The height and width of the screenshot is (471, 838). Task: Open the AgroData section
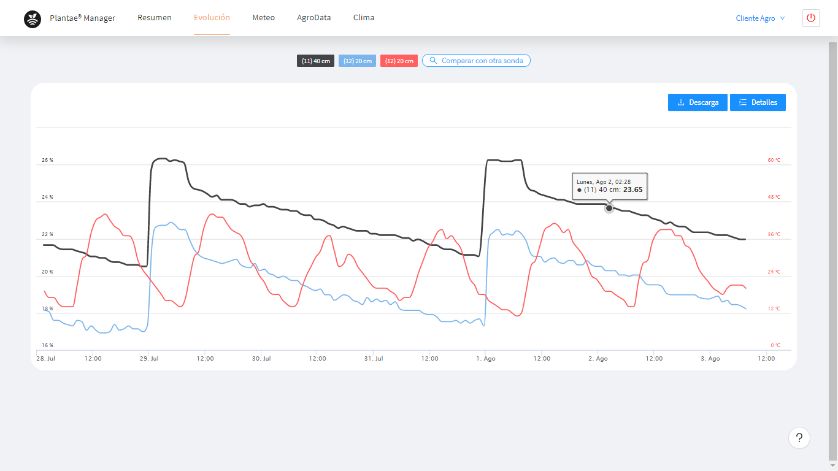pos(313,17)
